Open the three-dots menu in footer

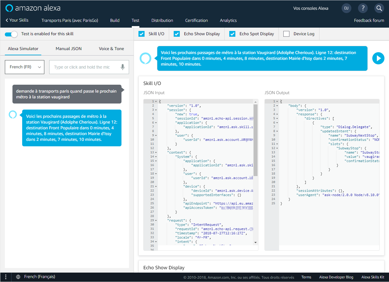coord(6,277)
